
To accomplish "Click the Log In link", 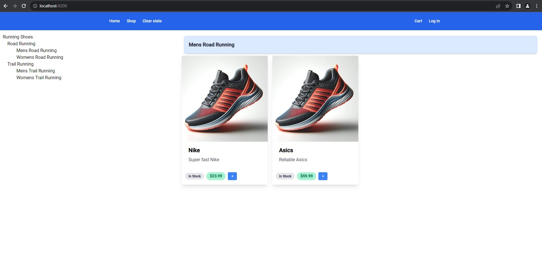I will (x=434, y=21).
